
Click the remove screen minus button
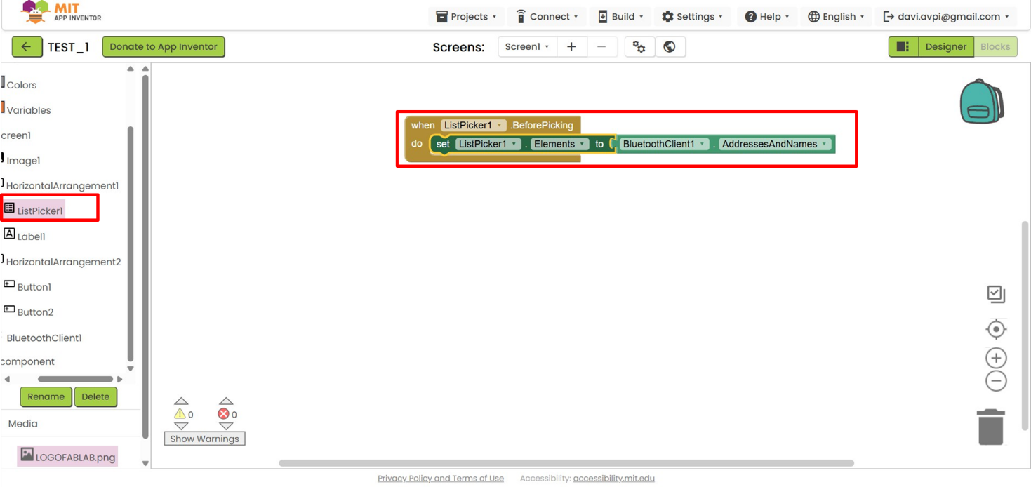[601, 47]
